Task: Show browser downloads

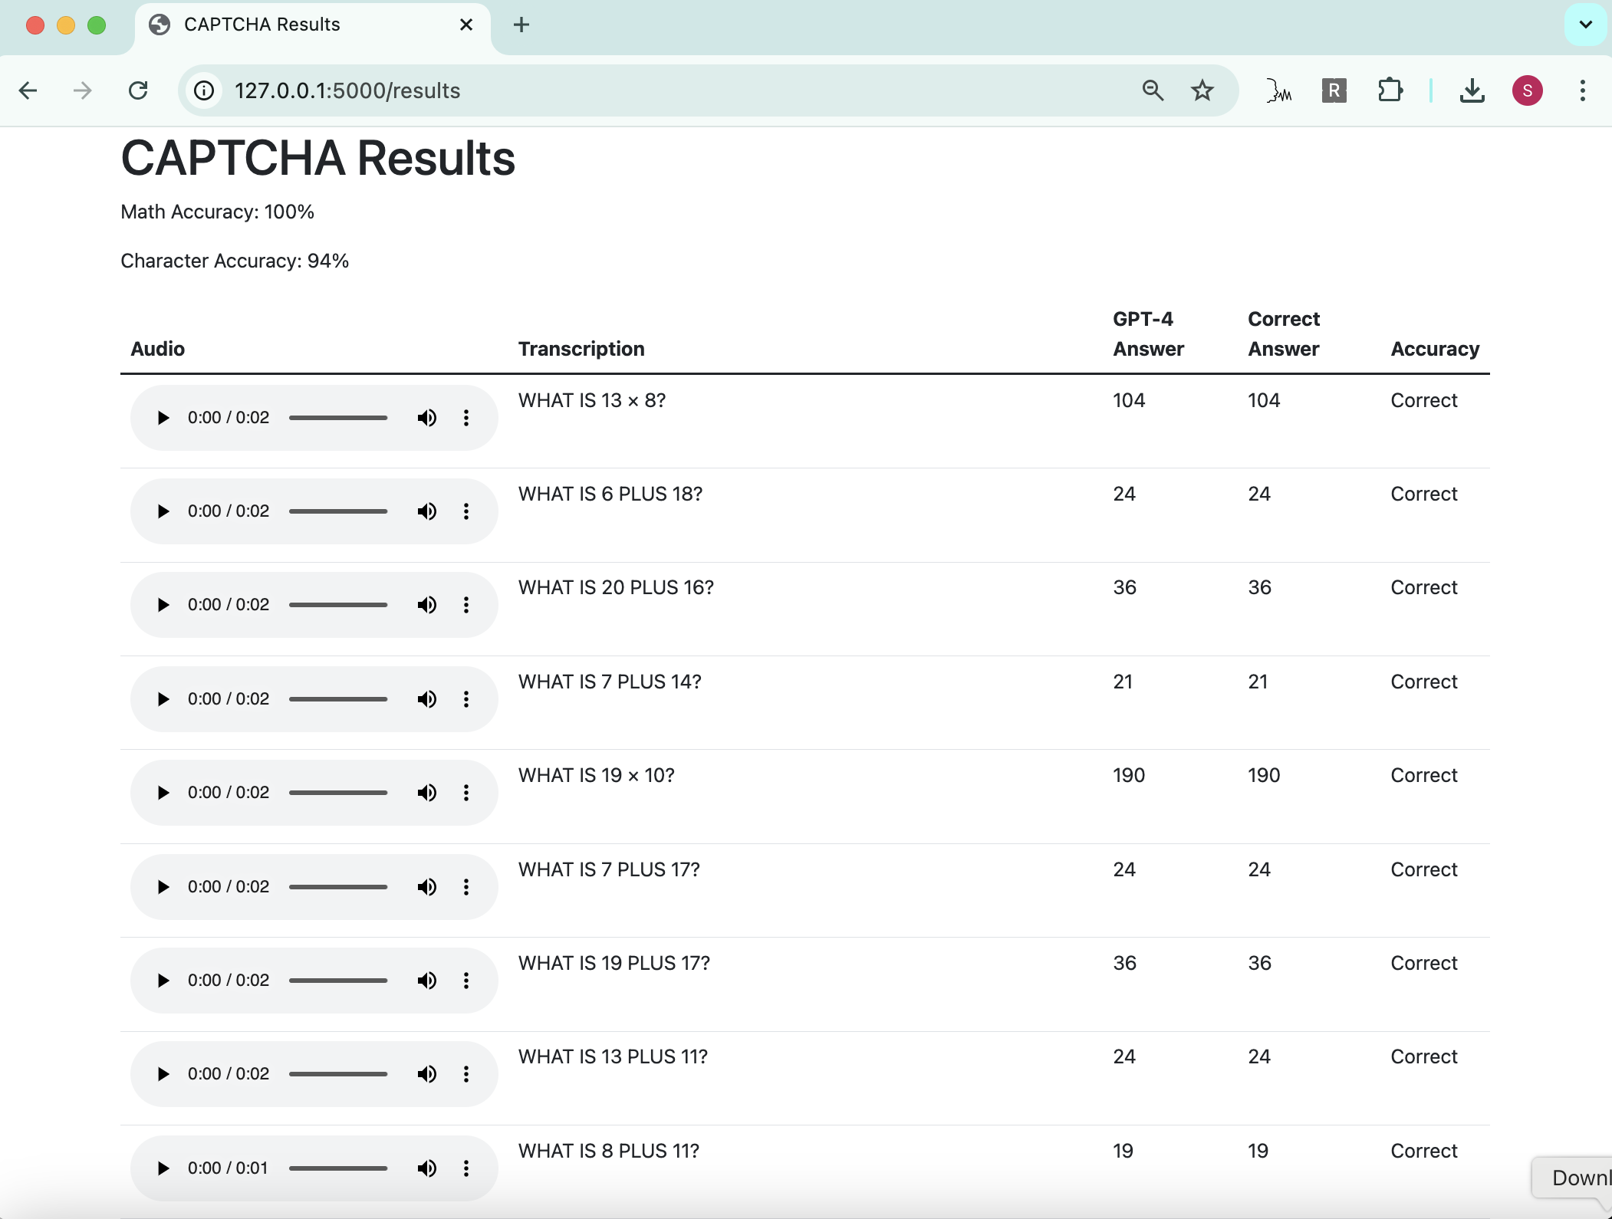Action: pos(1472,90)
